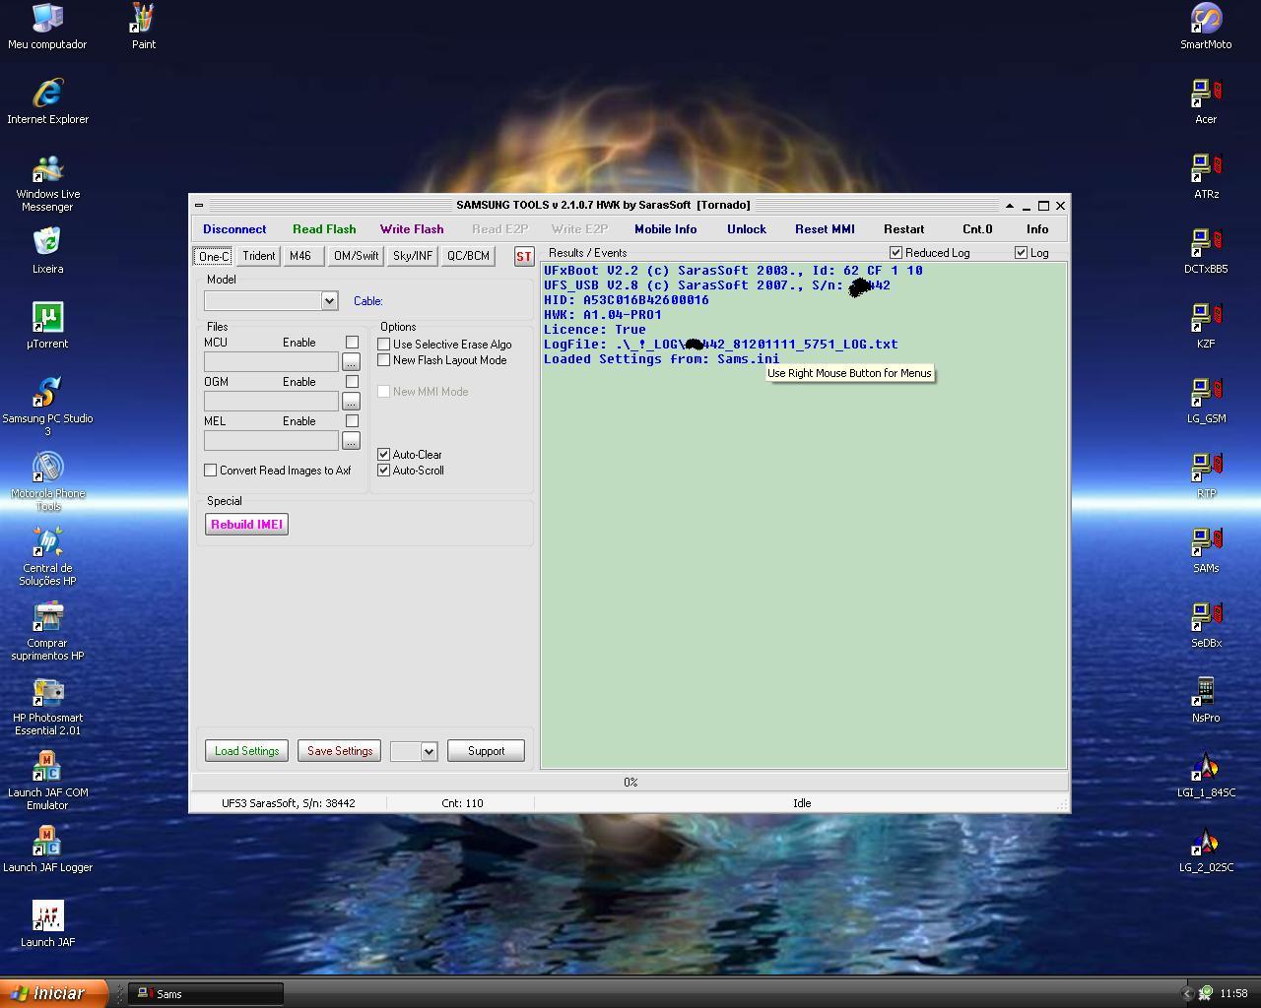Open Launch JAF COM Emulator icon
This screenshot has width=1261, height=1008.
pyautogui.click(x=47, y=782)
